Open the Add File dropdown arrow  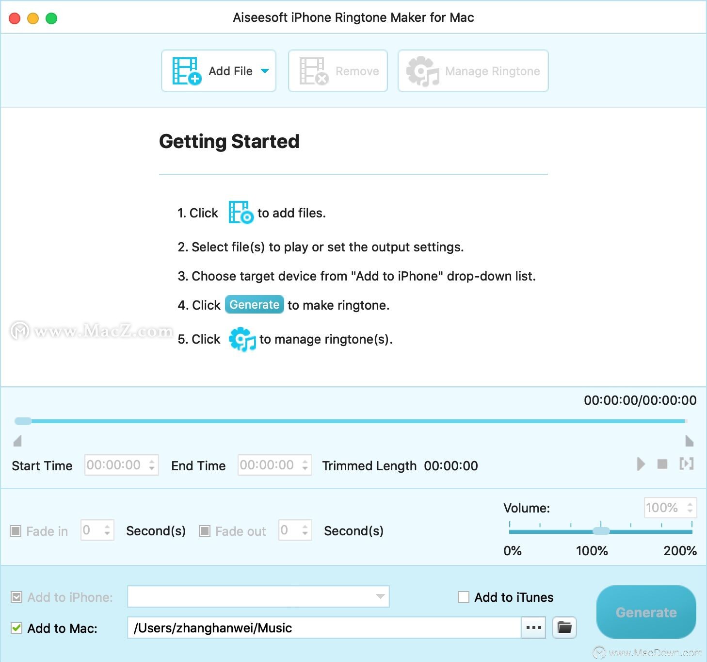[x=265, y=71]
